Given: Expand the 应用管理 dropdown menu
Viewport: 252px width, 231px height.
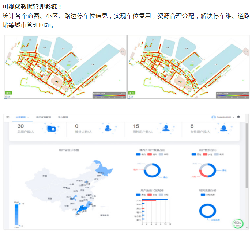Looking at the screenshot, I should coord(22,117).
